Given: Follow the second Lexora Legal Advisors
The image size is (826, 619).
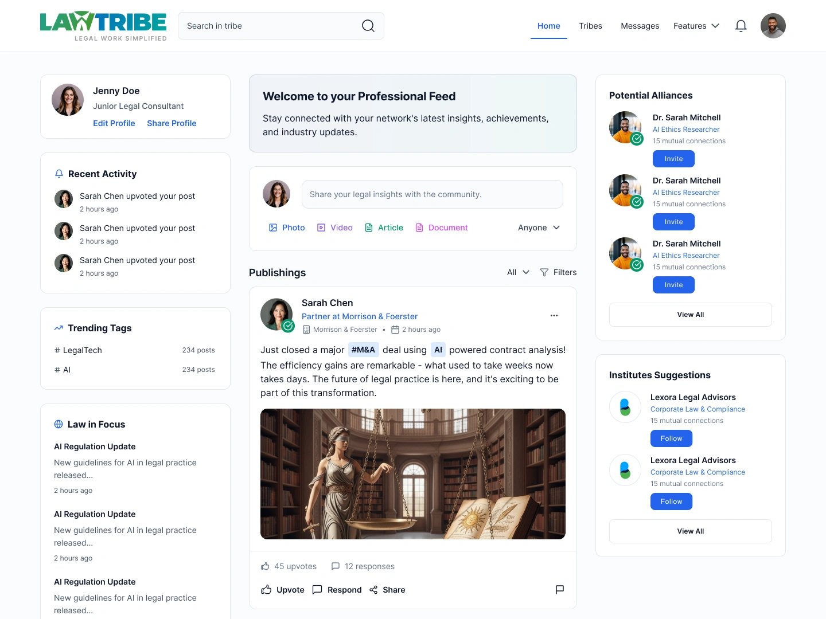Looking at the screenshot, I should coord(672,502).
